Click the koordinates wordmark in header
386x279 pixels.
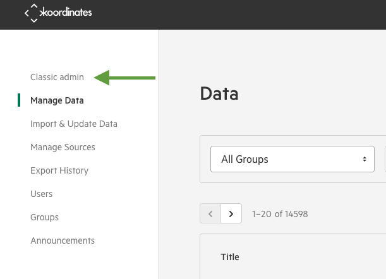point(66,12)
